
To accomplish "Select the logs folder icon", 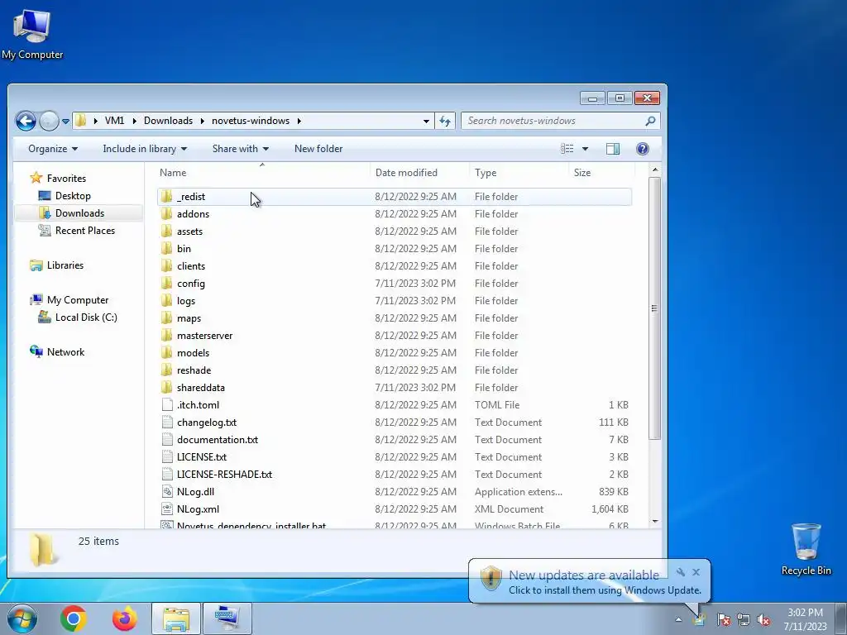I will click(x=166, y=301).
